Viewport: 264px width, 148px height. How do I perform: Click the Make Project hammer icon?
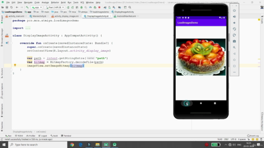pyautogui.click(x=27, y=7)
